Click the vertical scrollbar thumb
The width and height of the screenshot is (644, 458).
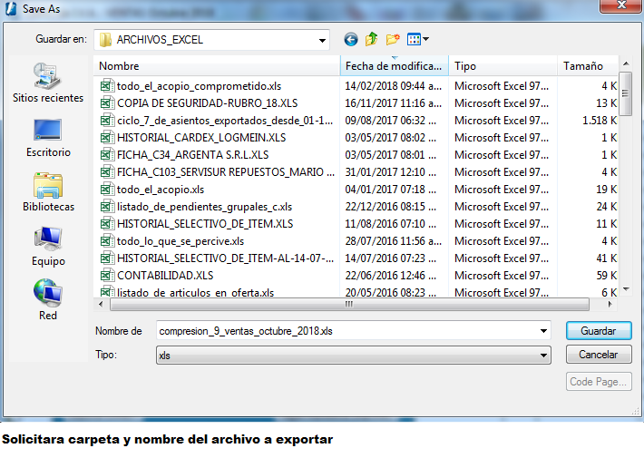(626, 93)
